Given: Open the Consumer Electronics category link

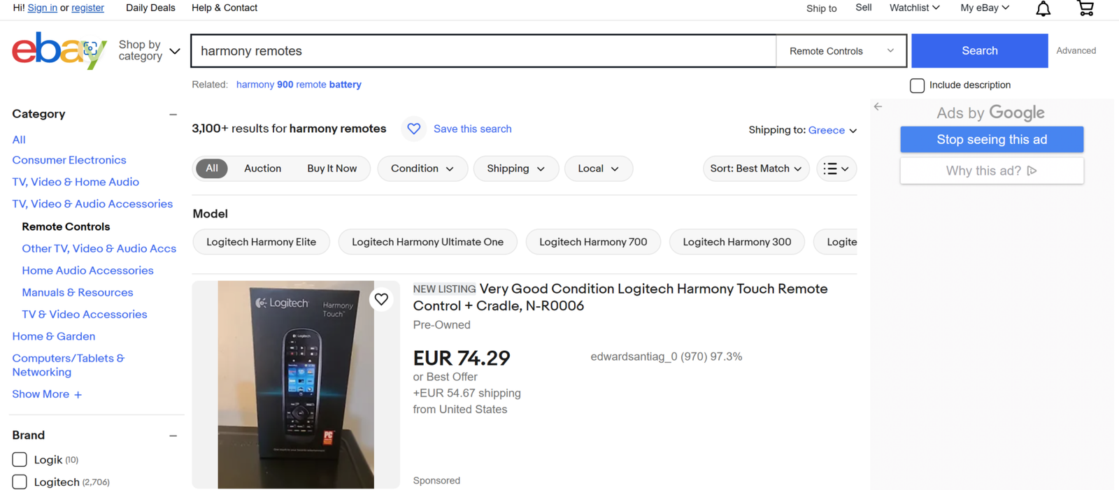Looking at the screenshot, I should pyautogui.click(x=69, y=160).
